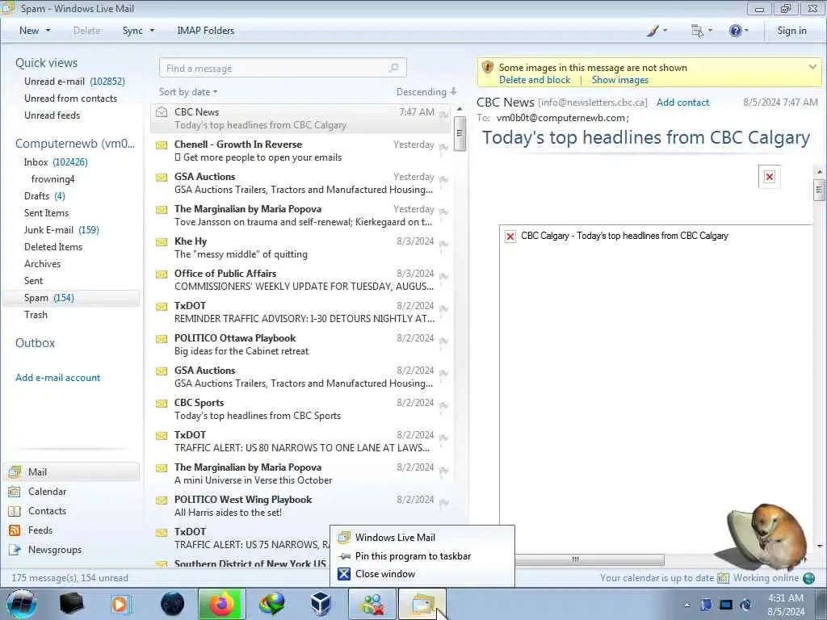827x620 pixels.
Task: Click the taskbar clock showing 4:31 AM
Action: (x=786, y=605)
